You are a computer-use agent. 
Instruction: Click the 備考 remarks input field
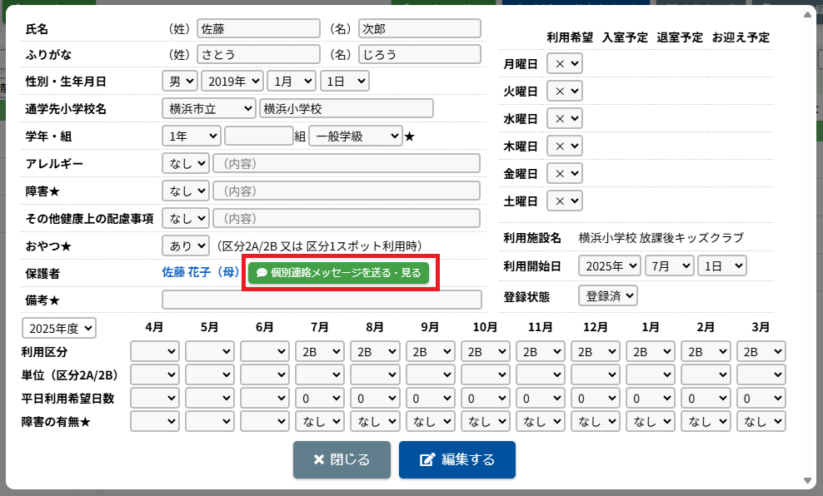point(322,300)
